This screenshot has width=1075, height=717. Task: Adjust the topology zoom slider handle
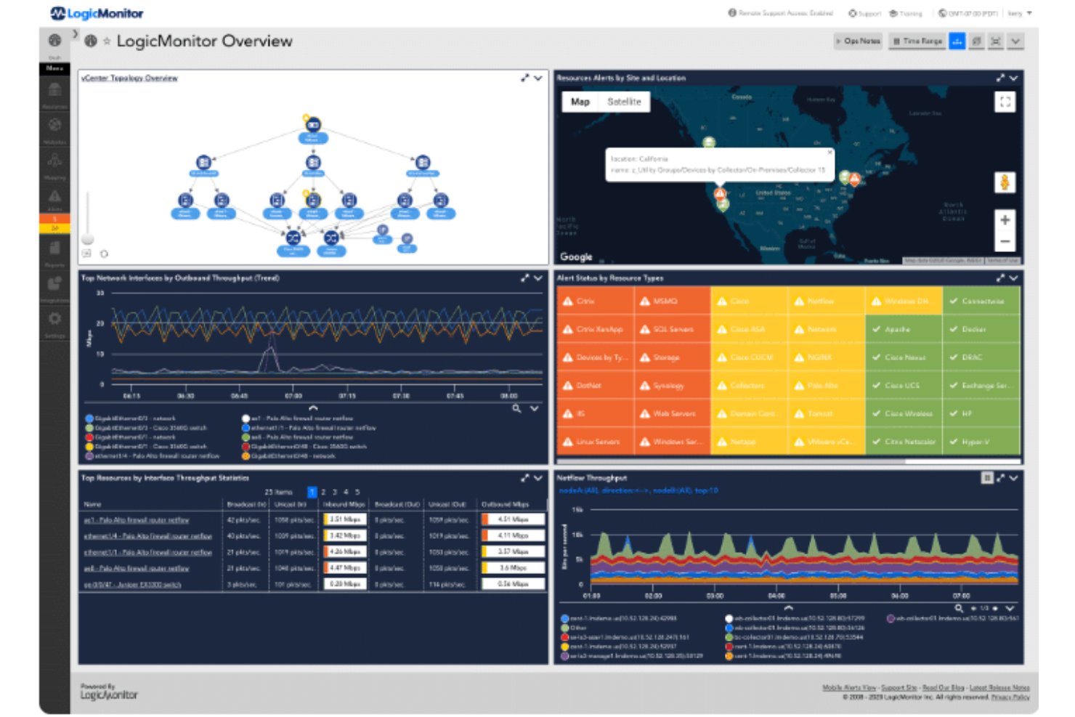(88, 239)
